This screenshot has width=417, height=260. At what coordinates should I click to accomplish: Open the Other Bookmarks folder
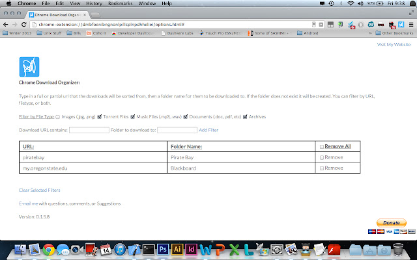tap(394, 33)
